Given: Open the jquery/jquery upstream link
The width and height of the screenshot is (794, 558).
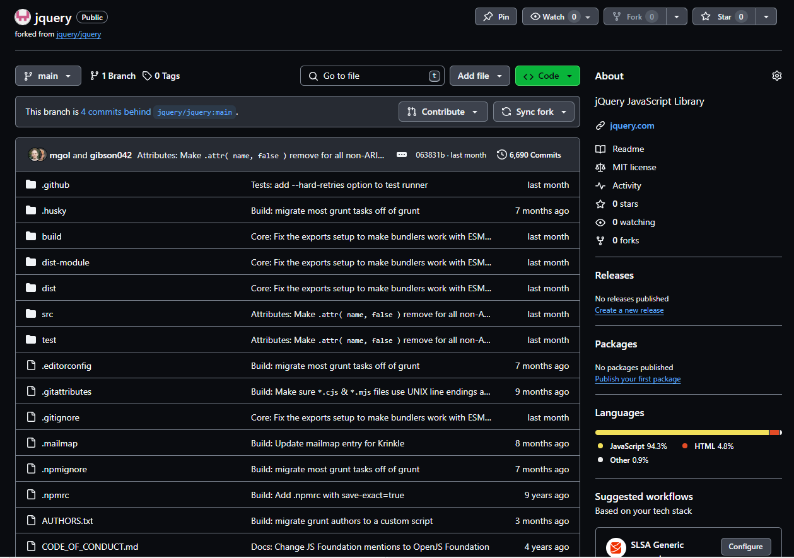Looking at the screenshot, I should click(x=79, y=34).
